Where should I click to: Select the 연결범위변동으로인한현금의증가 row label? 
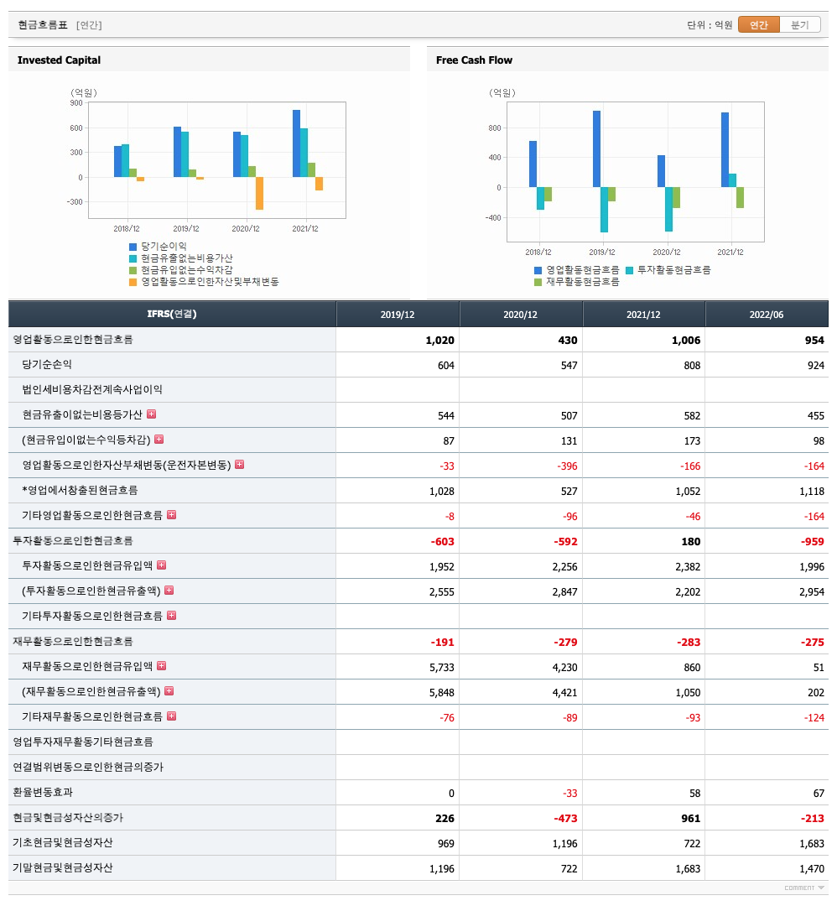coord(88,767)
